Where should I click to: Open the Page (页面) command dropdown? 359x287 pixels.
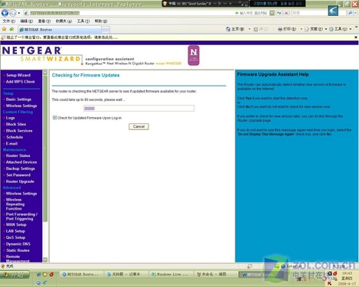coord(315,29)
